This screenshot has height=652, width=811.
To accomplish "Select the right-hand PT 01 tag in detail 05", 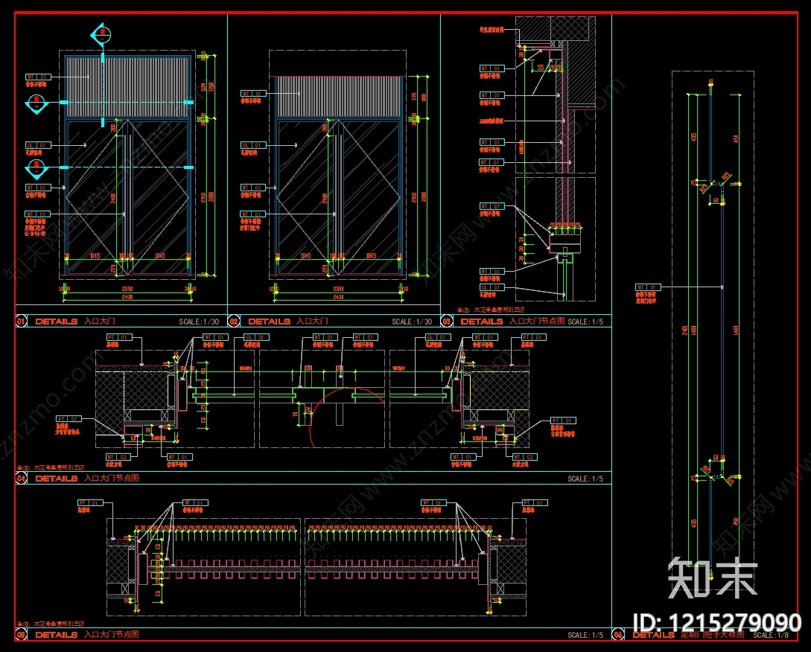I will [535, 502].
